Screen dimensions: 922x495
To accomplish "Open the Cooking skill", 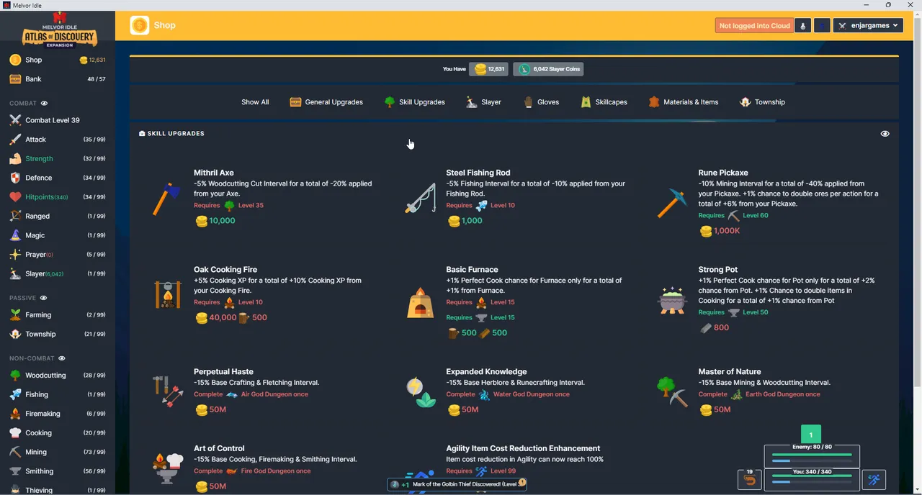I will [58, 433].
